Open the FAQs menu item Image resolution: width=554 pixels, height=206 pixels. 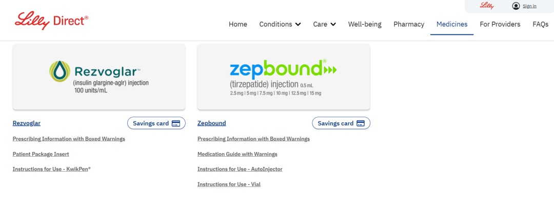pos(541,24)
